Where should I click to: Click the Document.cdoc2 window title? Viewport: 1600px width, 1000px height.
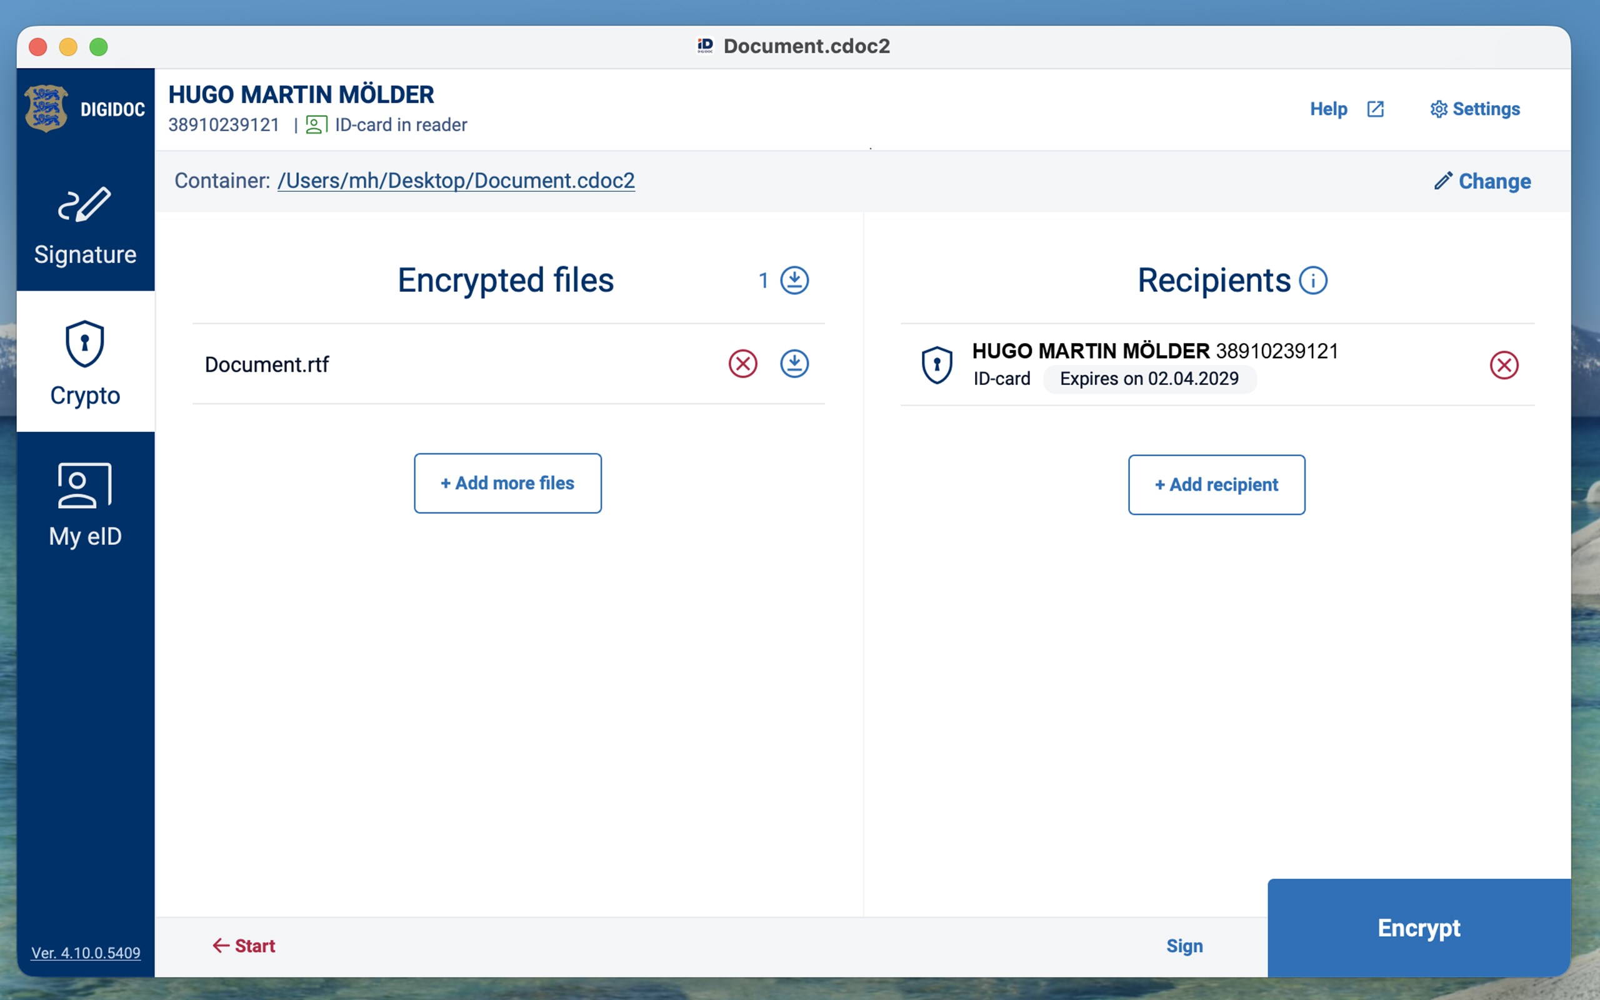point(807,46)
